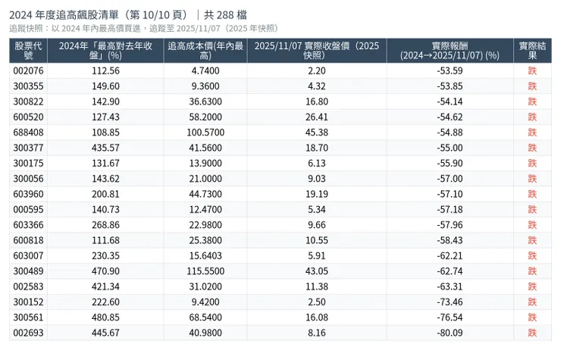Screen dimensions: 561x350
Task: Click the 480.85 percentage cell
Action: point(105,317)
